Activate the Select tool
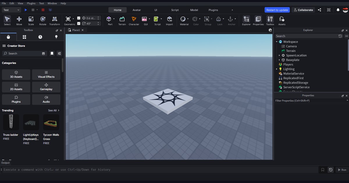The image size is (349, 183). pyautogui.click(x=7, y=21)
